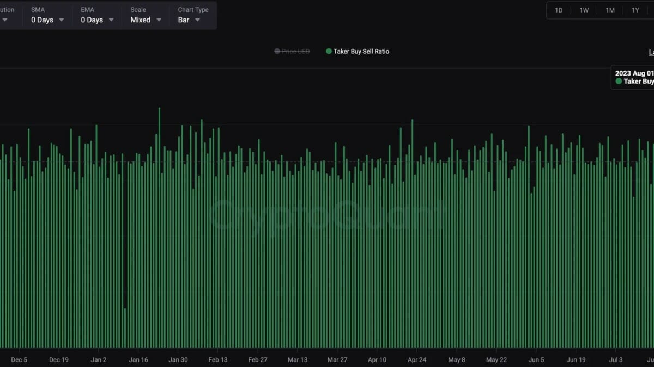The width and height of the screenshot is (654, 367).
Task: Click the CryptoQuant watermark in the chart
Action: (327, 214)
